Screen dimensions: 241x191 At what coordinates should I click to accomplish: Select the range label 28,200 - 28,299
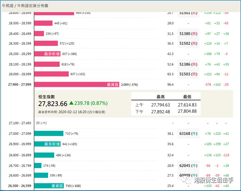click(x=20, y=54)
